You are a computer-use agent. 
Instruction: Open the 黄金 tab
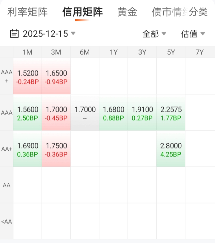(x=127, y=12)
